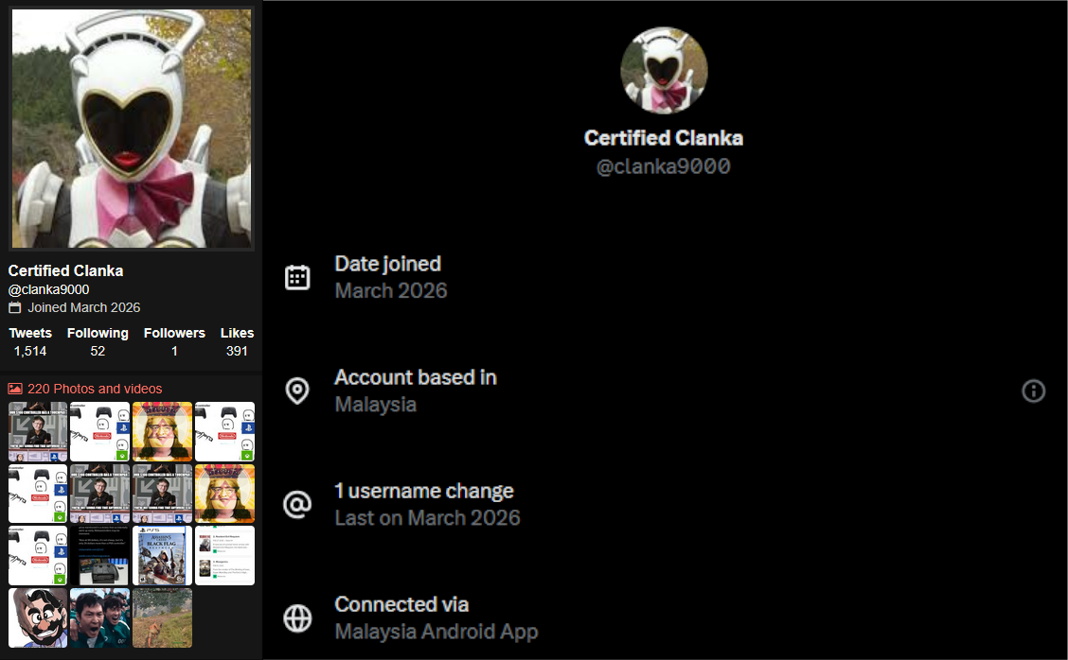The height and width of the screenshot is (660, 1068).
Task: Click the 'Date joined' heading
Action: 387,263
